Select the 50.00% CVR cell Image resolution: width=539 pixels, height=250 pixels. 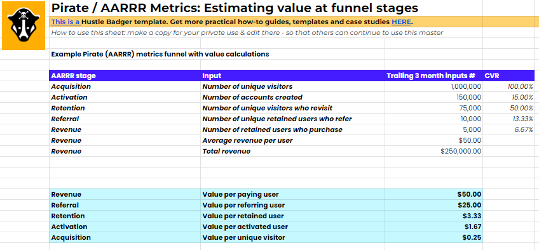(508, 108)
